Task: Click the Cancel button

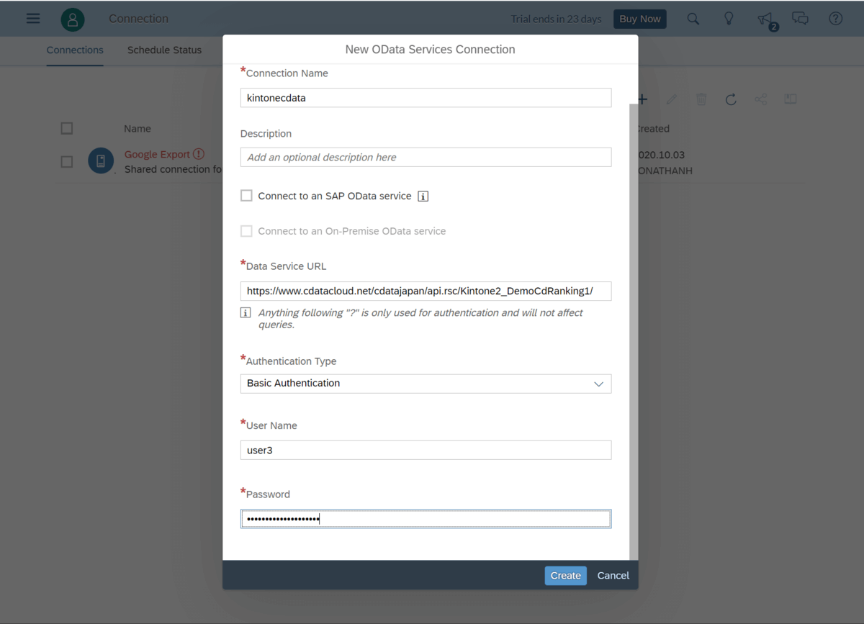Action: point(613,576)
